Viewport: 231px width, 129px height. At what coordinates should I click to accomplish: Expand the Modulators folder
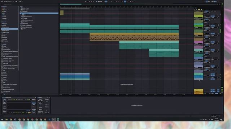click(x=21, y=24)
